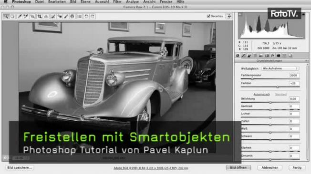The width and height of the screenshot is (311, 174).
Task: Select the Crop tool
Action: 40,16
